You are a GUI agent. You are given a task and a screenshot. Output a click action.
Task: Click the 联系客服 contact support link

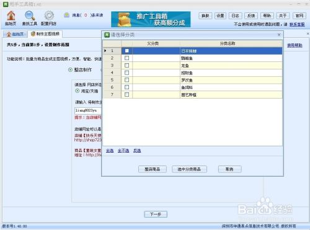(297, 24)
